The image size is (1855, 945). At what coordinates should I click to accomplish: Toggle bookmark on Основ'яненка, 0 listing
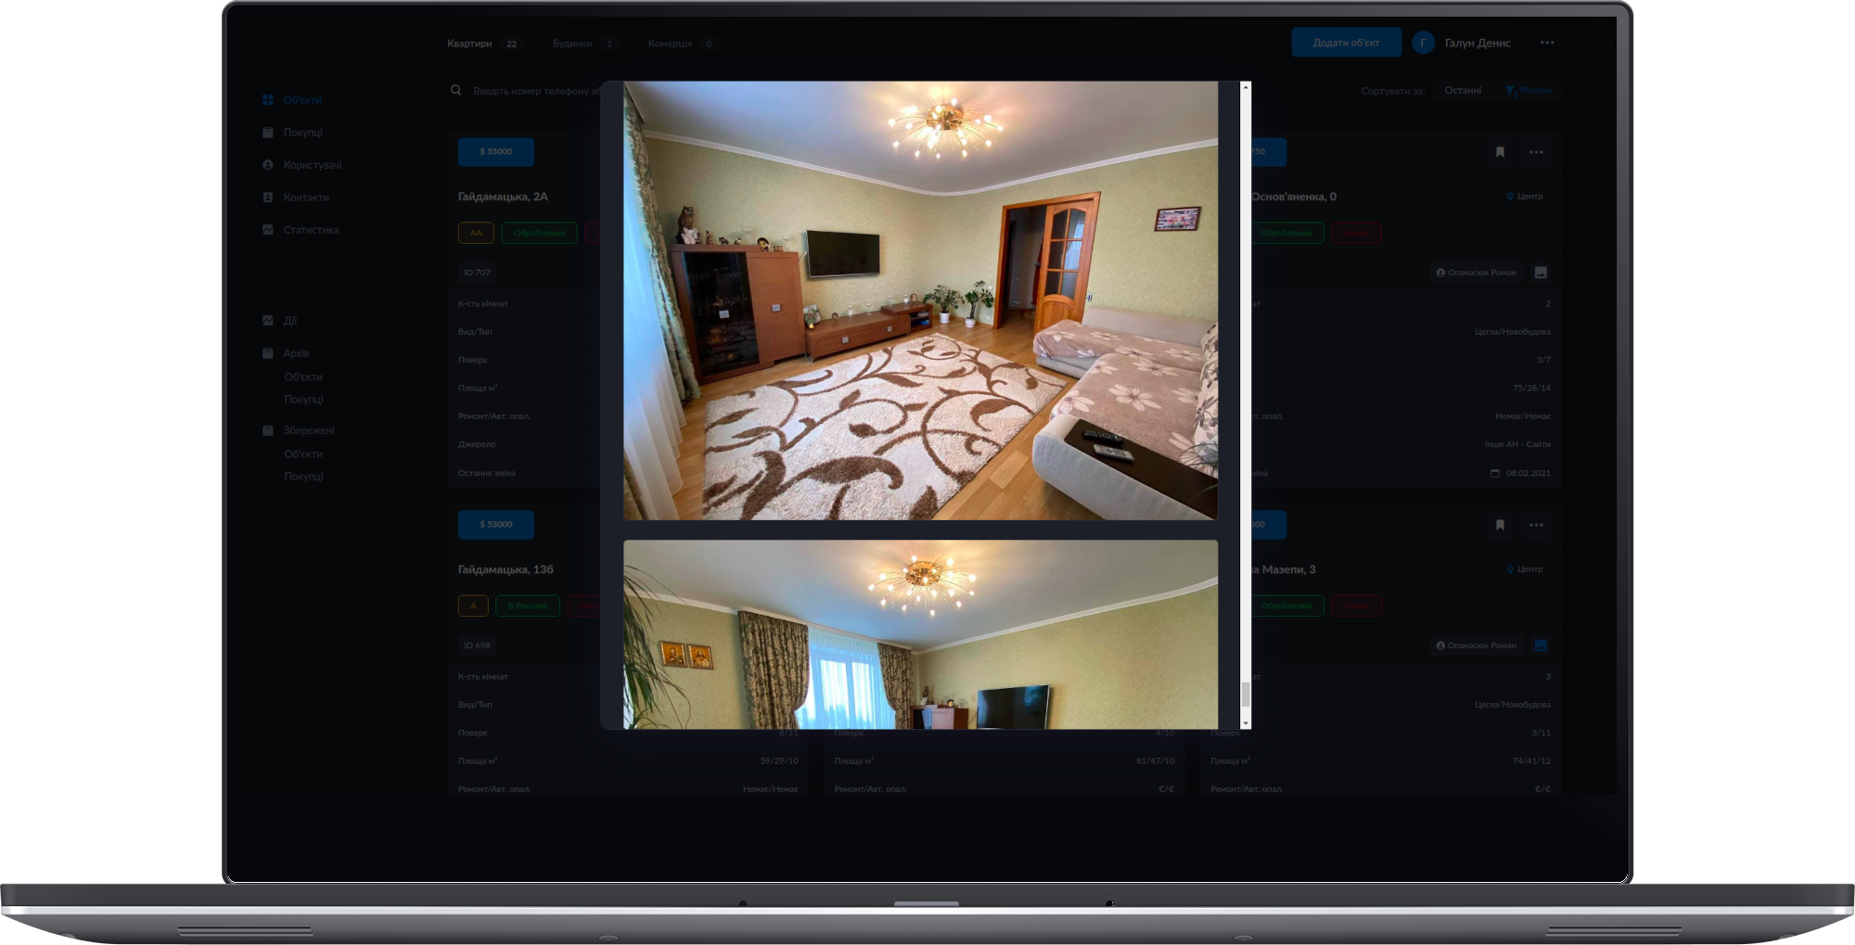pyautogui.click(x=1500, y=152)
